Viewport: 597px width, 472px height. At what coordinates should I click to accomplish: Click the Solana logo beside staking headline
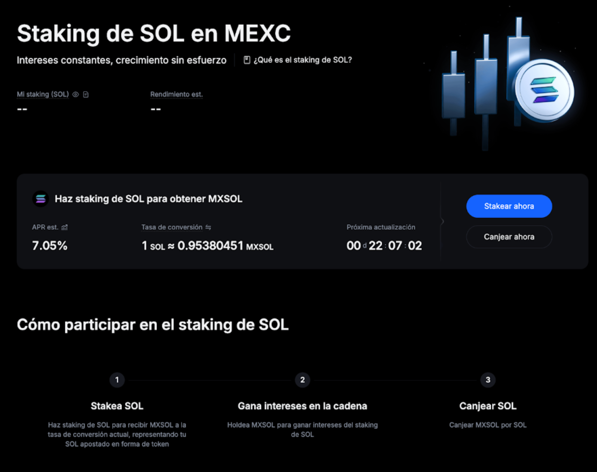(40, 199)
